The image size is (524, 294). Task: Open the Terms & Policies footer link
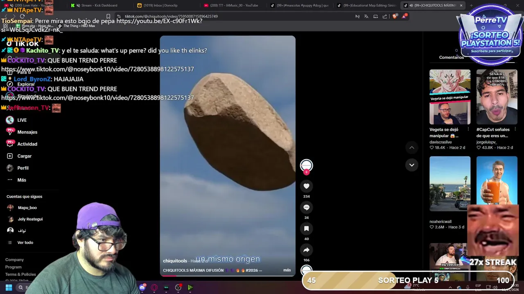[20, 274]
